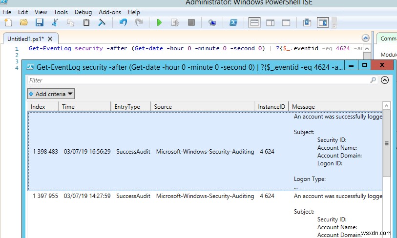Screen dimensions: 397x238
Task: Toggle the Command Add-on pane icon
Action: pyautogui.click(x=323, y=23)
